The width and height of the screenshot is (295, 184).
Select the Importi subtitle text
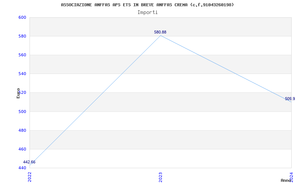click(x=147, y=13)
